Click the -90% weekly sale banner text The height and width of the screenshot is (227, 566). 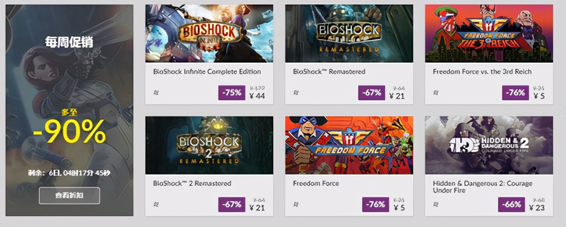coord(69,131)
